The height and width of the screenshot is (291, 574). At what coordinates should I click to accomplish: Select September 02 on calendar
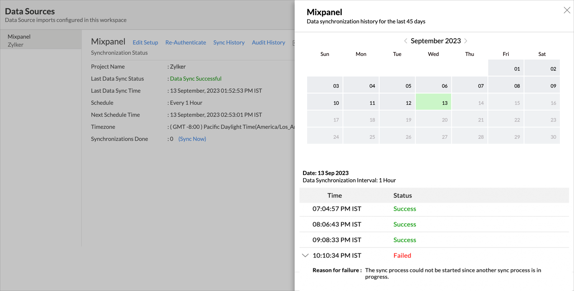click(x=542, y=68)
